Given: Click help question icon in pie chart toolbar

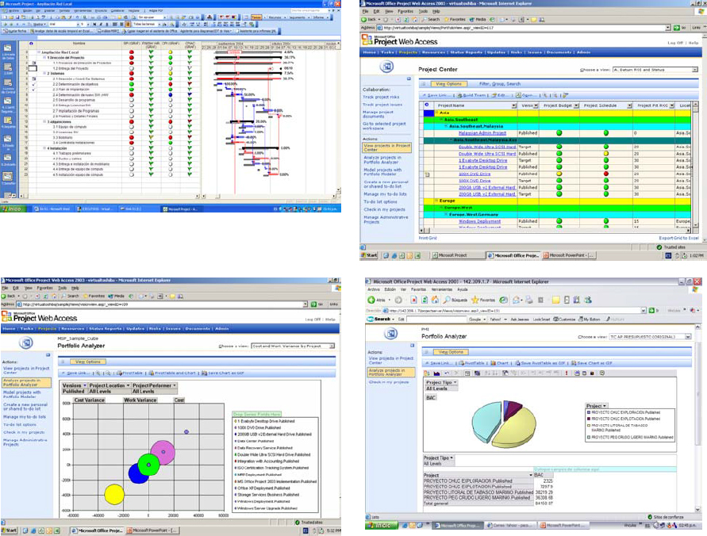Looking at the screenshot, I should pyautogui.click(x=602, y=373).
